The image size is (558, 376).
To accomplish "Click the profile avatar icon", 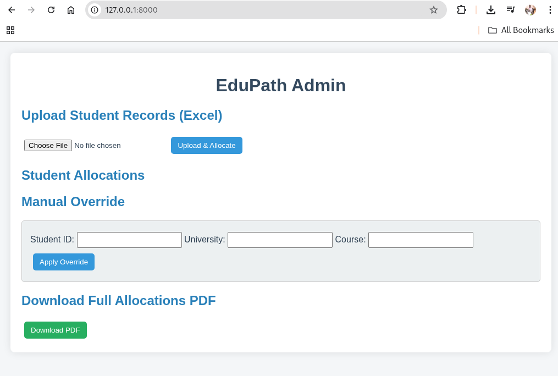I will pyautogui.click(x=530, y=9).
